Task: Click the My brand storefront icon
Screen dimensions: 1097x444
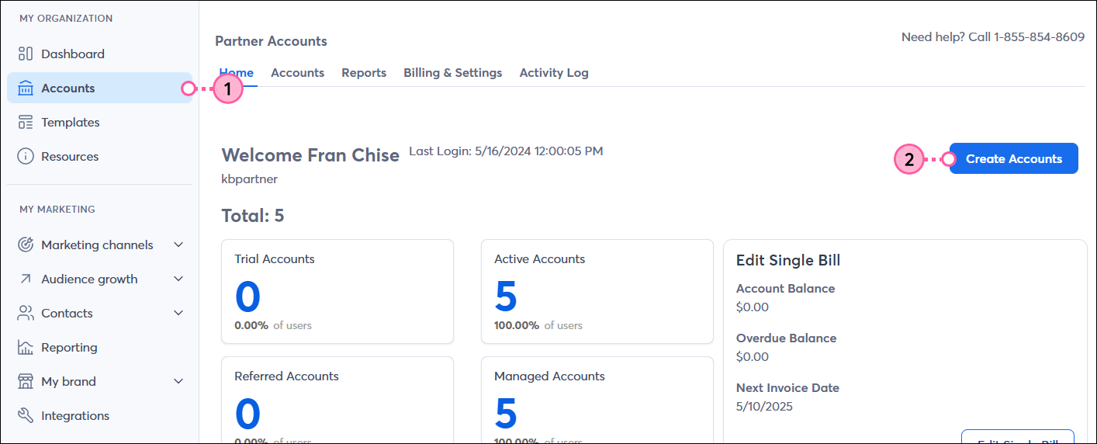Action: coord(26,381)
